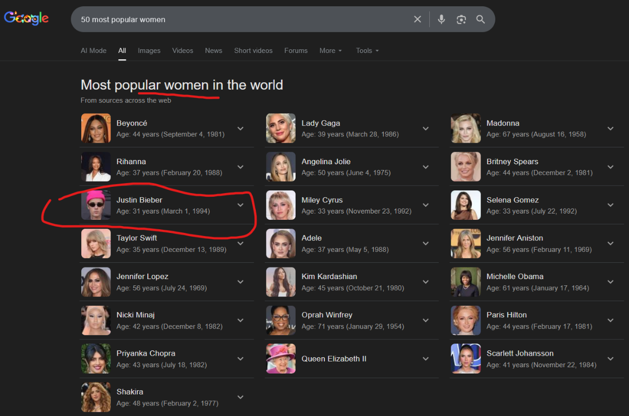The width and height of the screenshot is (629, 416).
Task: Expand the Beyoncé entry chevron
Action: tap(241, 129)
